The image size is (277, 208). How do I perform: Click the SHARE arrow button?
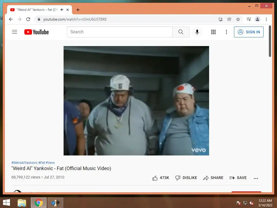click(x=213, y=178)
